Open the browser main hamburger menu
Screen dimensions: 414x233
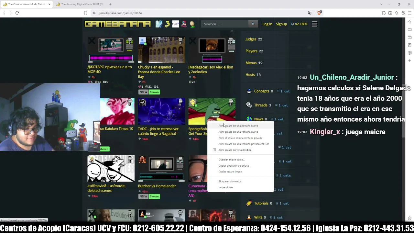pyautogui.click(x=409, y=13)
